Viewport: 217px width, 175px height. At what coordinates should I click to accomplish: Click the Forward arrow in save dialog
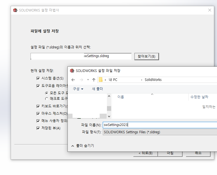[x=81, y=80]
